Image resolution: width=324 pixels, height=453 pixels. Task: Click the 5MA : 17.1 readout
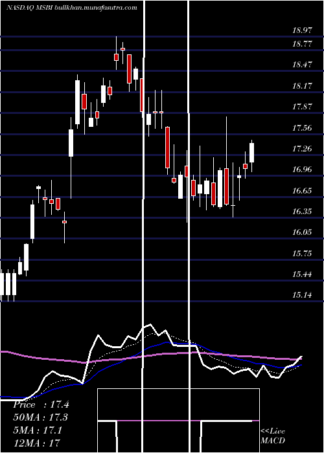(38, 430)
